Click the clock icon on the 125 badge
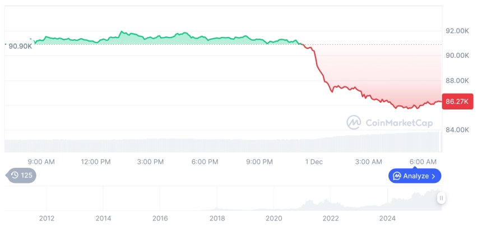482x225 pixels. tap(15, 176)
